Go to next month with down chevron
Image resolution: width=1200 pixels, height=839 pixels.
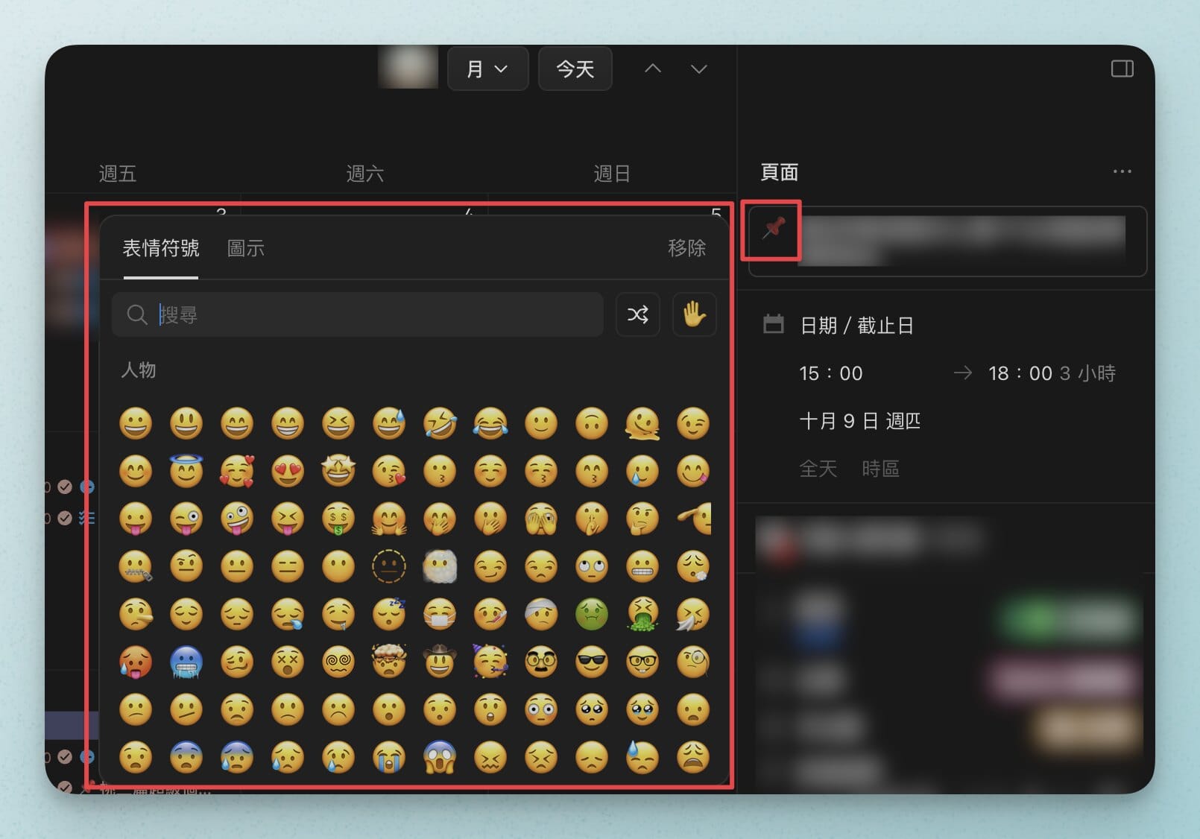[x=698, y=69]
